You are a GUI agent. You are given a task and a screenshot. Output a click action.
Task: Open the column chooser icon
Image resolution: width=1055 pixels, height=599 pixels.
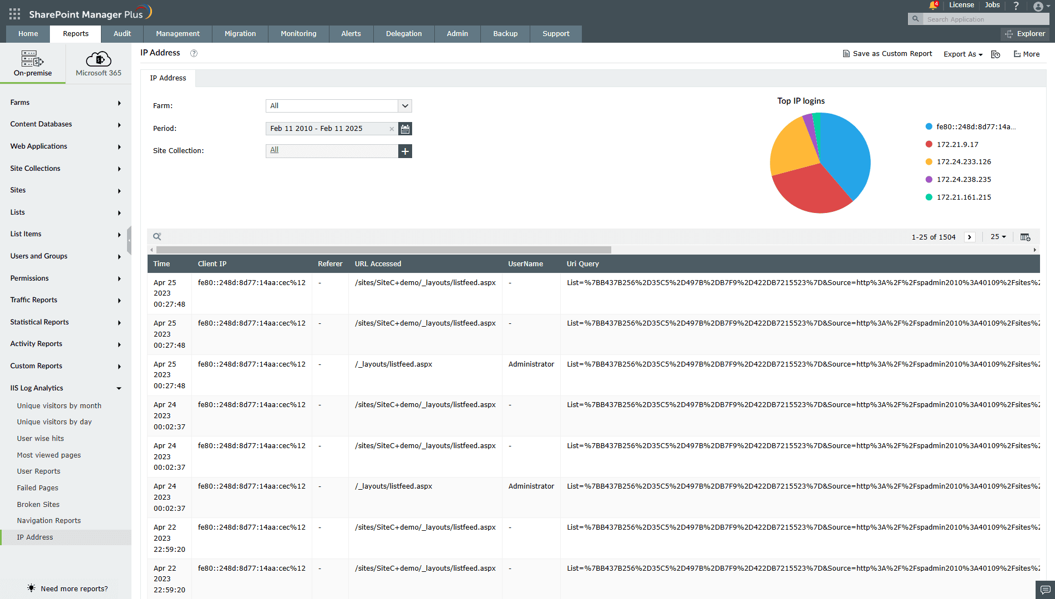(1025, 237)
